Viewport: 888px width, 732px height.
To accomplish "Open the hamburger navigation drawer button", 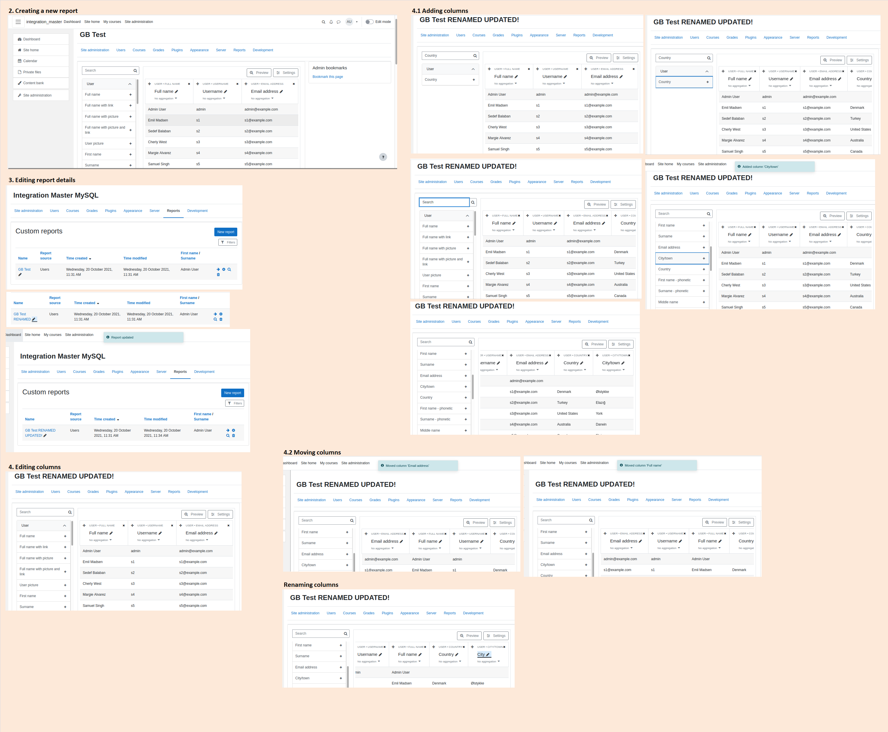I will click(x=18, y=22).
